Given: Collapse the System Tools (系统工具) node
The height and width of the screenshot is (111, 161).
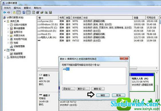Looking at the screenshot, I should 5,21.
